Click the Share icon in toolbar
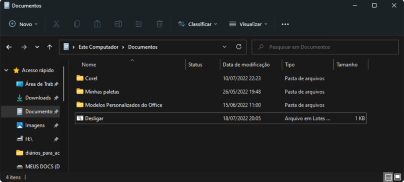The image size is (404, 182). pos(139,24)
